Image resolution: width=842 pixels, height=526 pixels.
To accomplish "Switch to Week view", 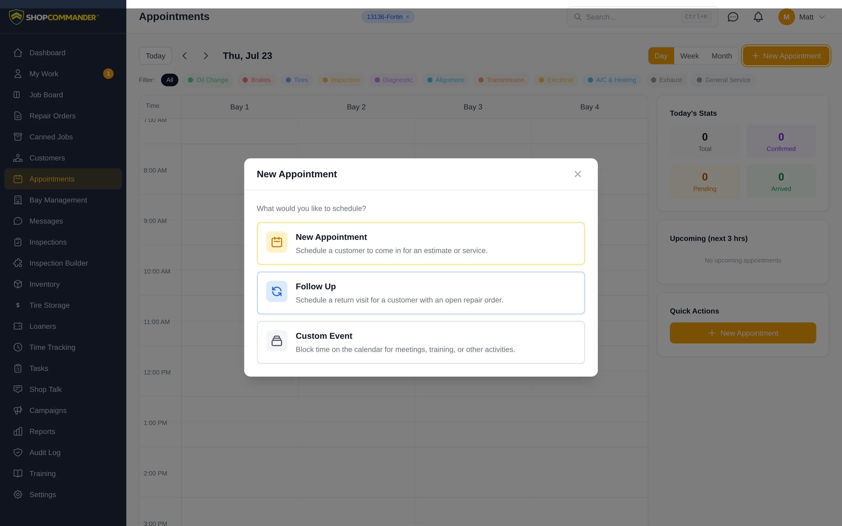I will coord(689,56).
